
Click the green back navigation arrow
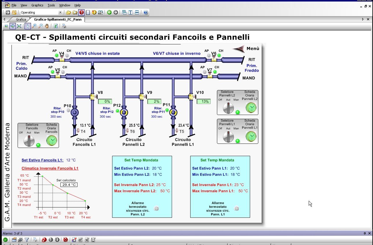[x=109, y=12]
